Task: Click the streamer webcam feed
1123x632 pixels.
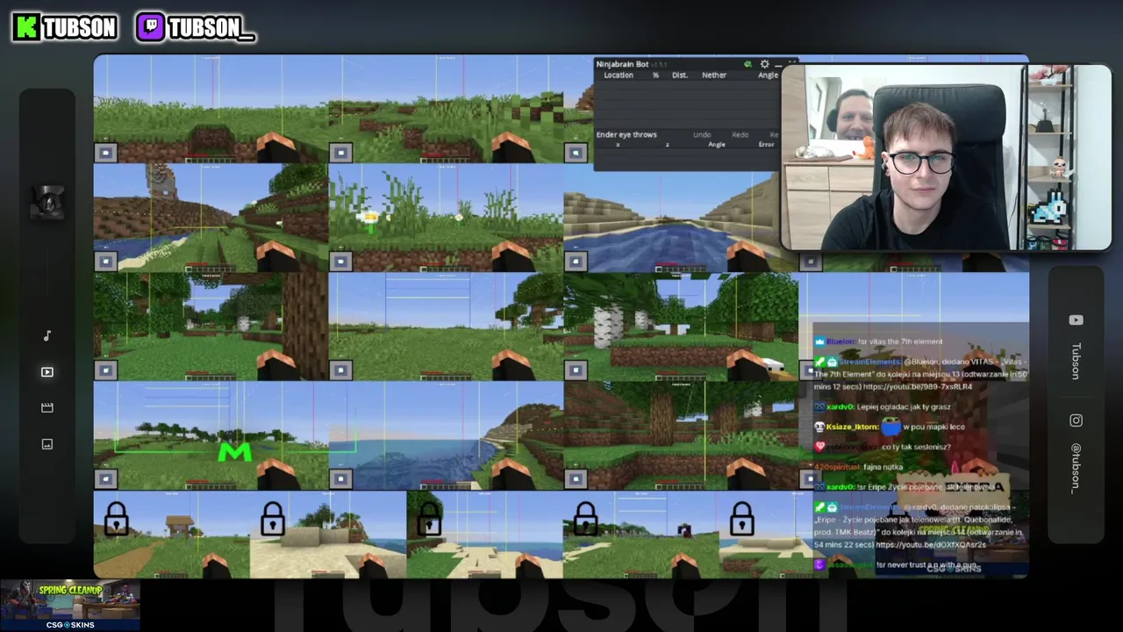Action: point(946,158)
